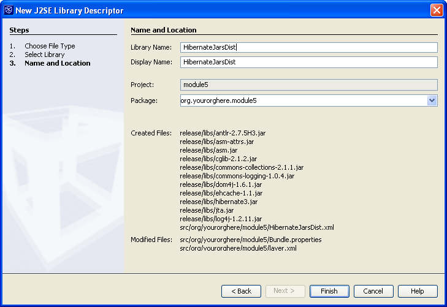This screenshot has height=307, width=447.
Task: Select step 'Select Library'
Action: (x=45, y=55)
